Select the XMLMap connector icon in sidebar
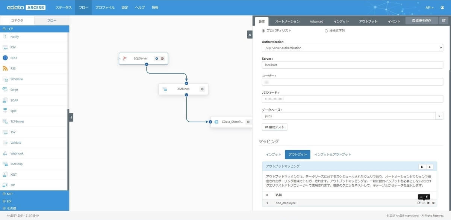 point(5,164)
